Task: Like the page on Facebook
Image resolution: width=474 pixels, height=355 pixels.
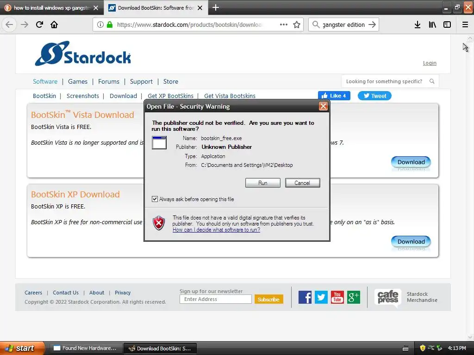Action: [334, 96]
